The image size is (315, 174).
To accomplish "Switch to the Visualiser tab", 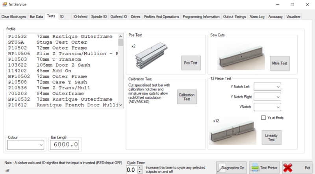I will click(293, 17).
